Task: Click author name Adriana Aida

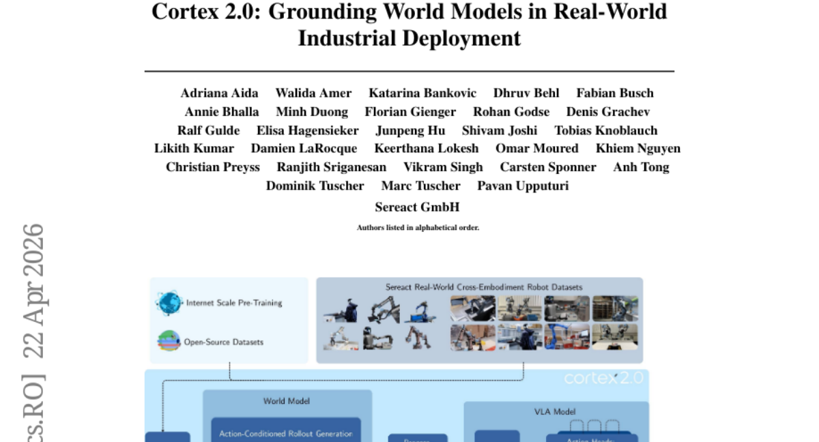Action: (x=219, y=93)
